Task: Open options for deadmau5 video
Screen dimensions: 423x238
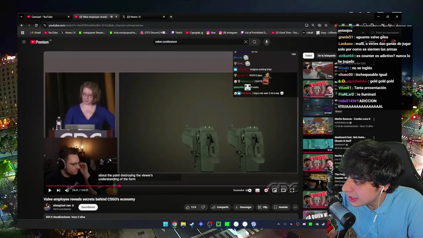Action: pyautogui.click(x=374, y=138)
